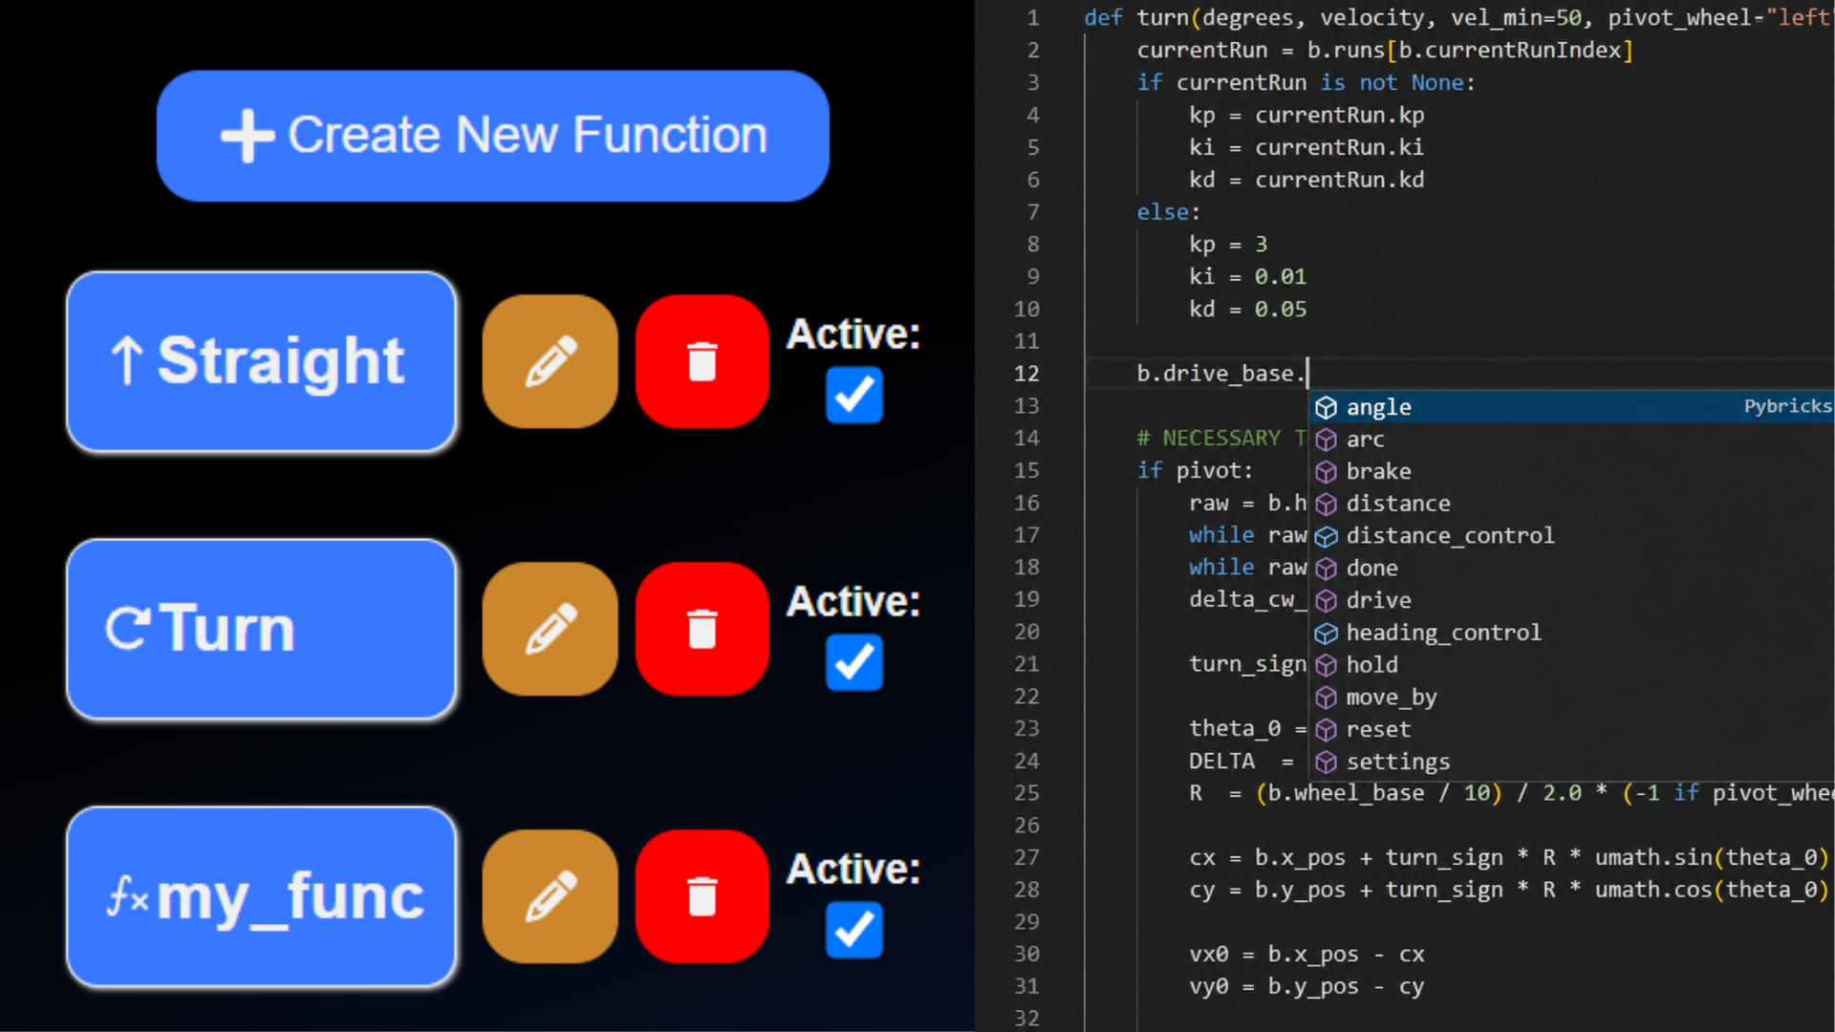Delete the Turn function with trash icon
Image resolution: width=1835 pixels, height=1032 pixels.
point(702,629)
